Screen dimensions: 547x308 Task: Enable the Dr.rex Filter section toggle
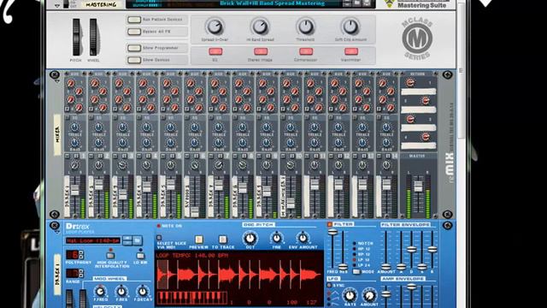pos(330,224)
